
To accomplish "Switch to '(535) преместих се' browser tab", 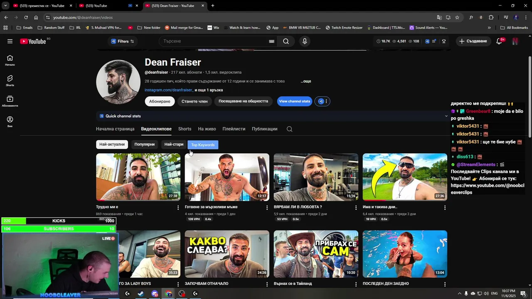I will tap(43, 6).
